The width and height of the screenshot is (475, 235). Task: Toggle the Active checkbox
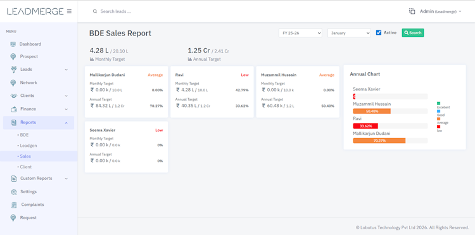pyautogui.click(x=379, y=33)
